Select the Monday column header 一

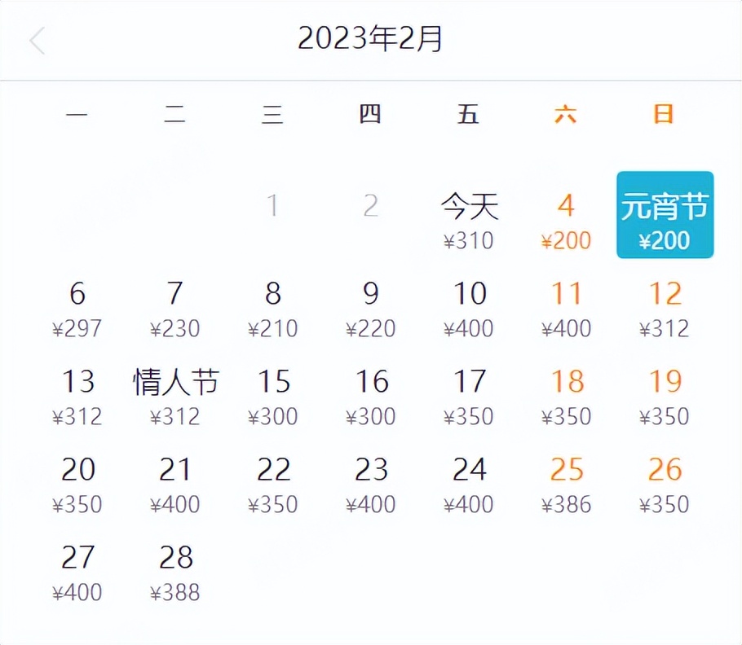pos(77,115)
